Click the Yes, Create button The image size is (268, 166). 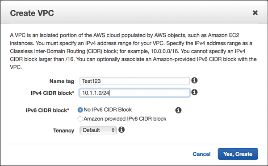238,154
